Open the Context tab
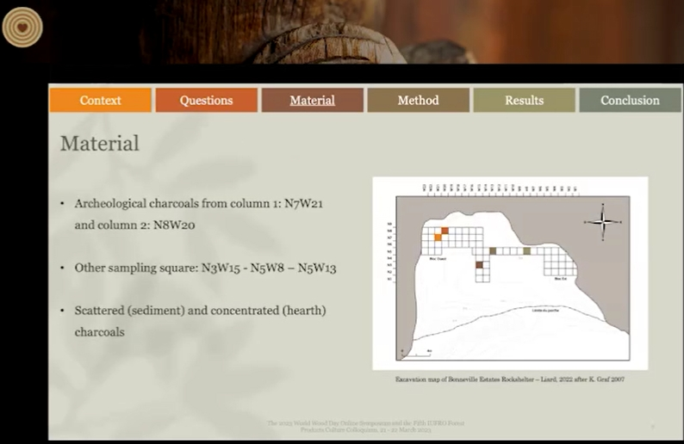Screen dimensions: 684x444 (x=101, y=100)
